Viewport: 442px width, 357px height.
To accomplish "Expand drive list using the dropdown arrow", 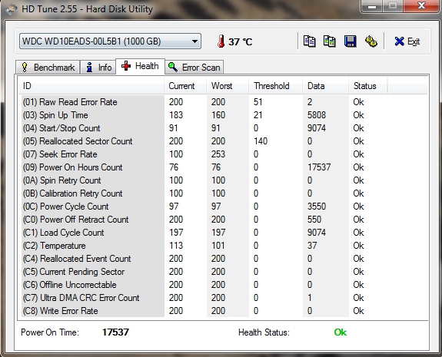I will 194,41.
